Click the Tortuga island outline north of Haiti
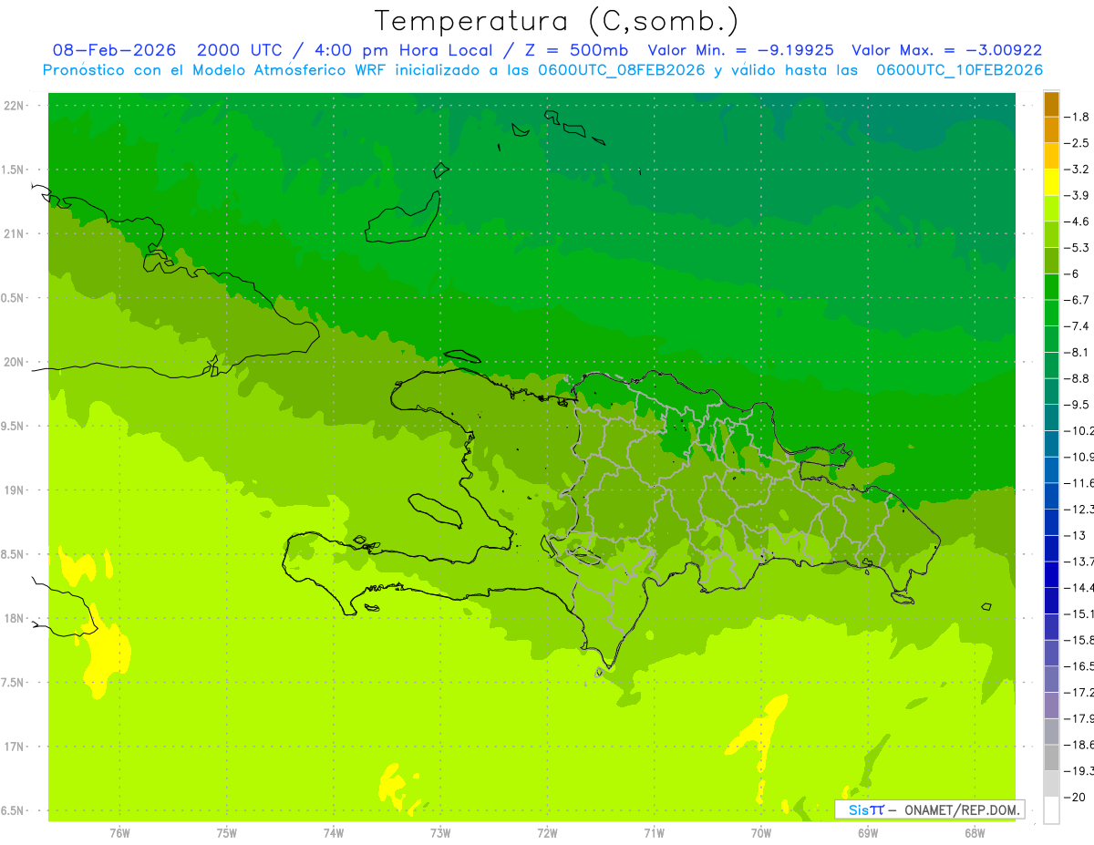This screenshot has width=1094, height=845. click(462, 356)
